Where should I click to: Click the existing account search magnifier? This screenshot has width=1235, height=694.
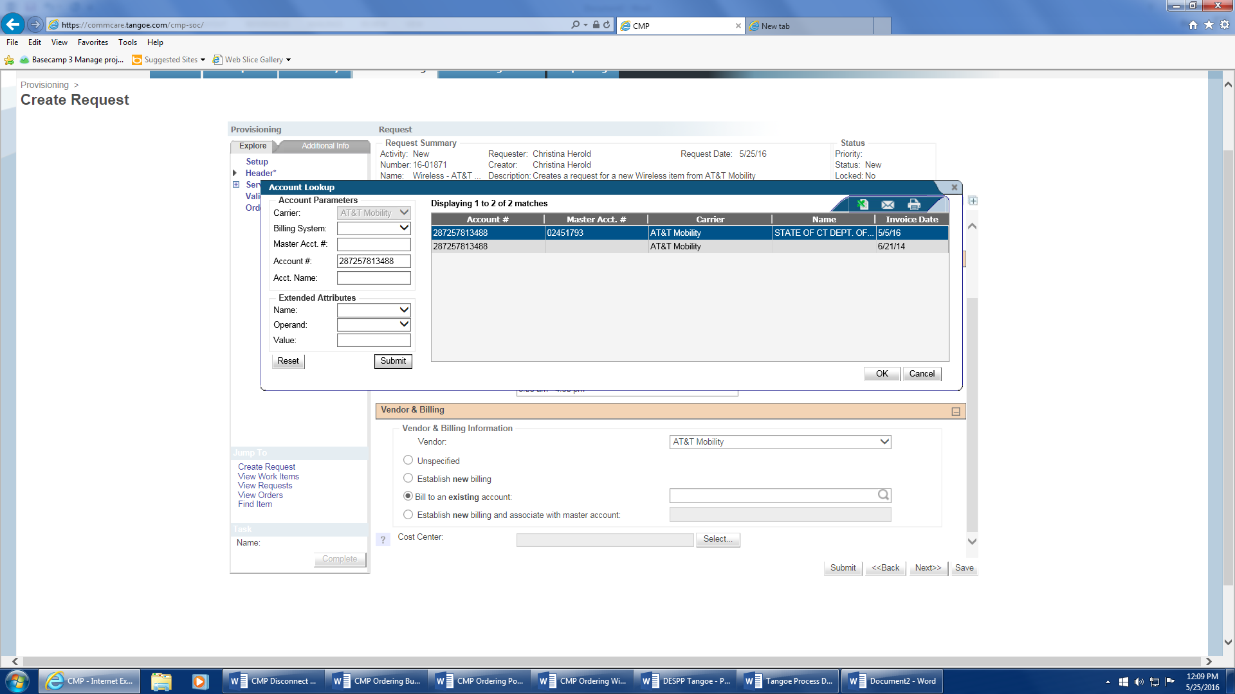tap(883, 495)
